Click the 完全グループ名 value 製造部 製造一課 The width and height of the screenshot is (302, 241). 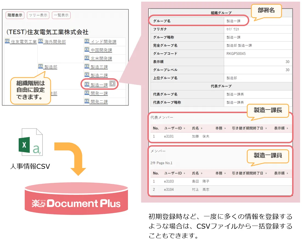[x=239, y=46]
